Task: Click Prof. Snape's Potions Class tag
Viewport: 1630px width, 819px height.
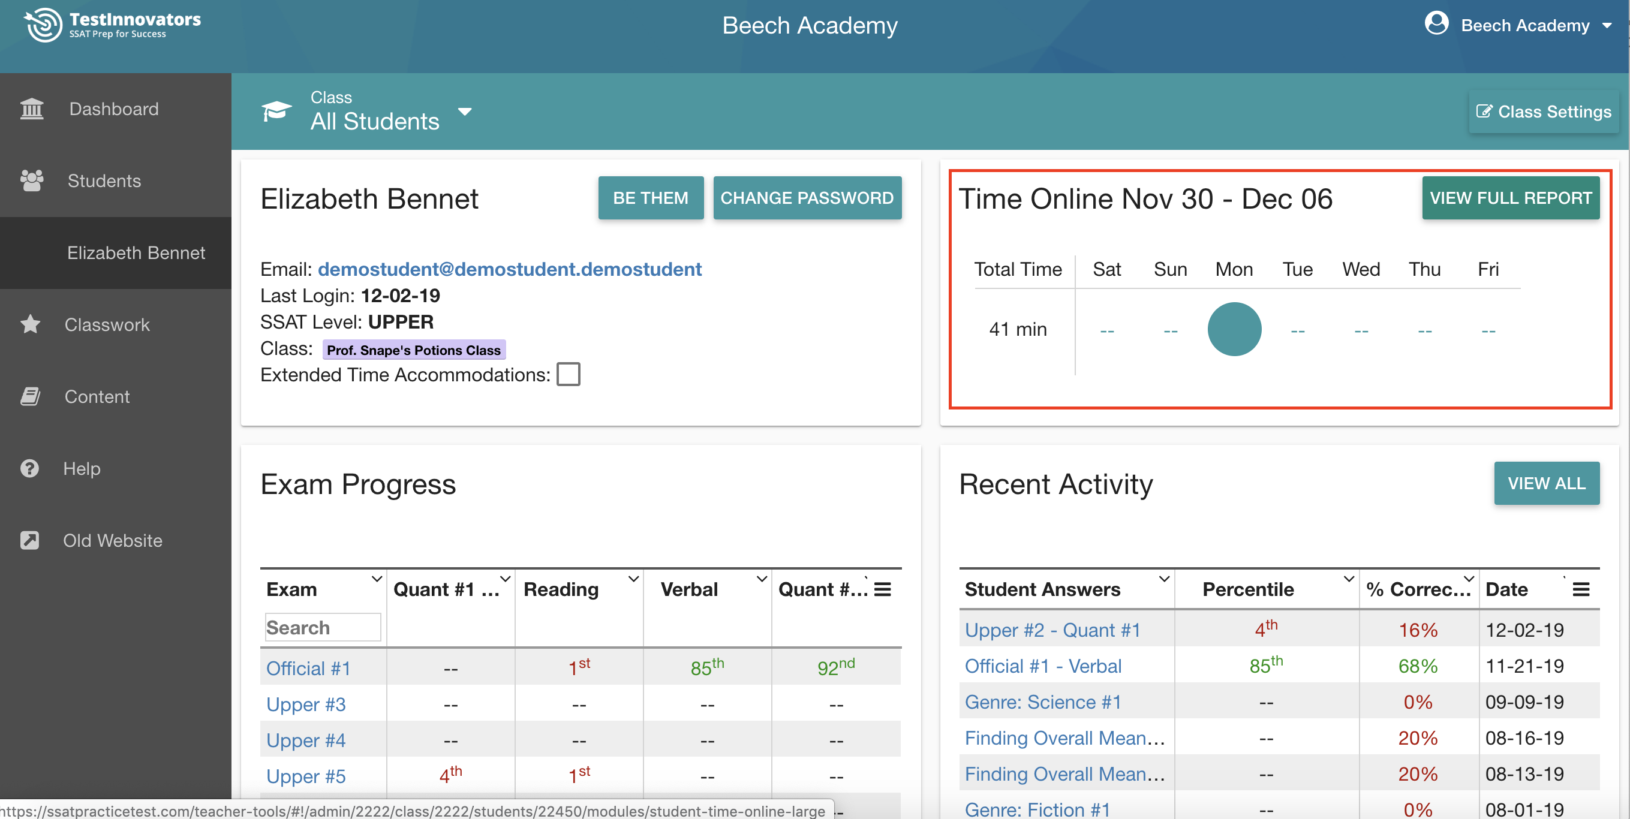Action: coord(414,350)
